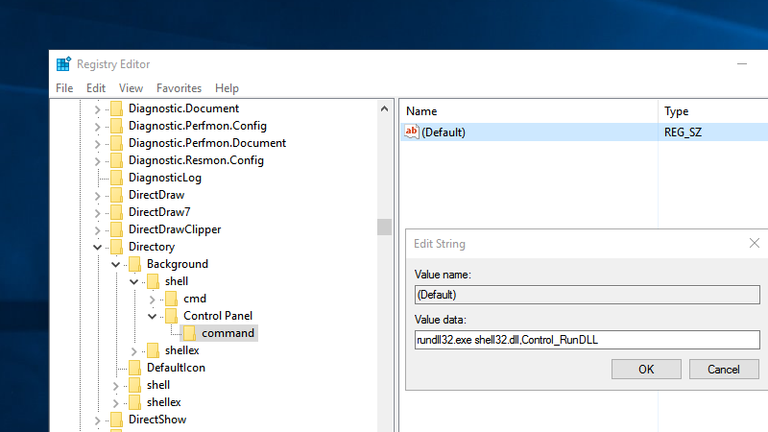The width and height of the screenshot is (768, 432).
Task: Collapse the shell key under Background
Action: [x=133, y=281]
